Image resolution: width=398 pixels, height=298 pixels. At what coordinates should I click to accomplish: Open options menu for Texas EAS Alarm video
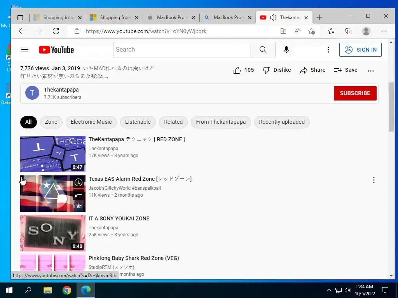(x=374, y=180)
